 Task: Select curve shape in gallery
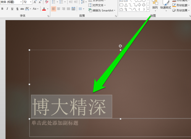pos(135,10)
